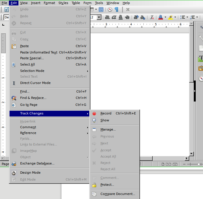The image size is (203, 199).
Task: Open the Table menu
Action: click(x=76, y=3)
